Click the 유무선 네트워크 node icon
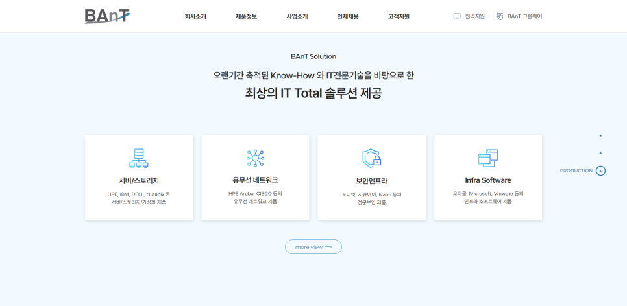 pos(255,158)
